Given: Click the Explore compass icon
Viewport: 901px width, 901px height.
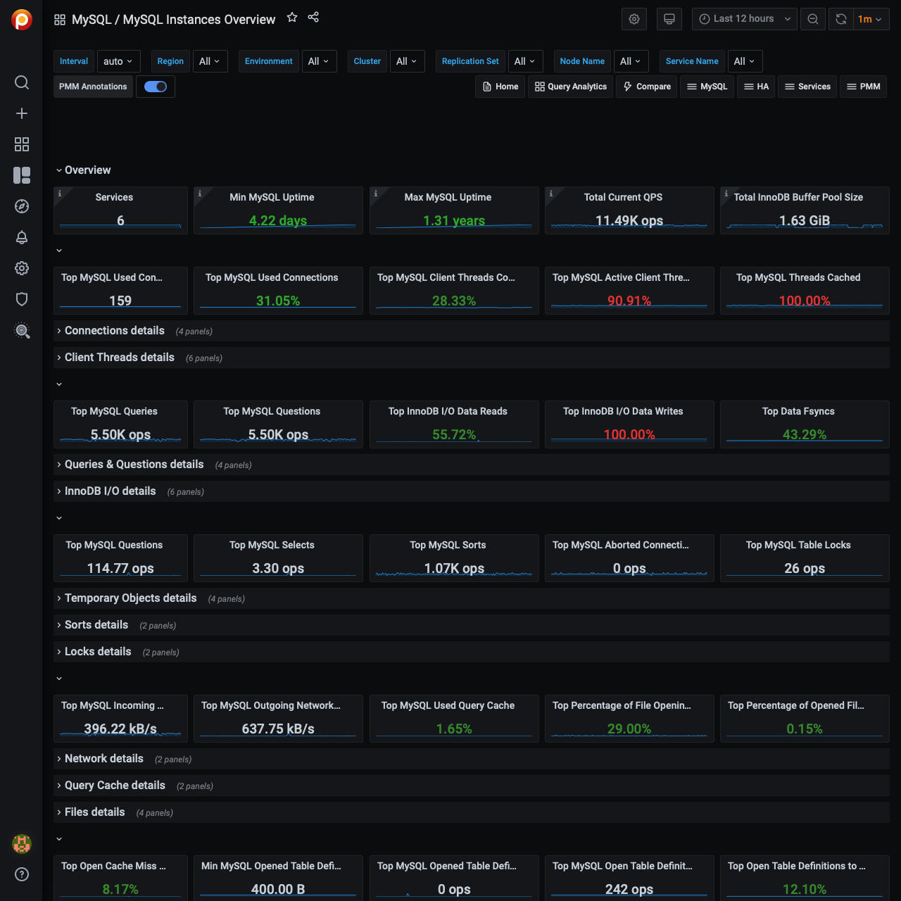Looking at the screenshot, I should point(22,206).
